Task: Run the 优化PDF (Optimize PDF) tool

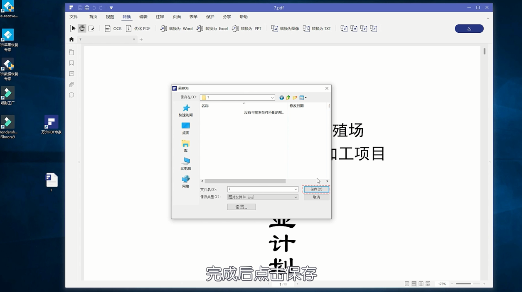Action: pyautogui.click(x=139, y=28)
